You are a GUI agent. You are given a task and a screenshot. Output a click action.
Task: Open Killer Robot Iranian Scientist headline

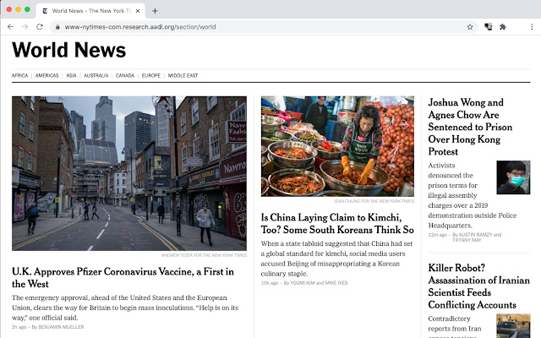[479, 286]
